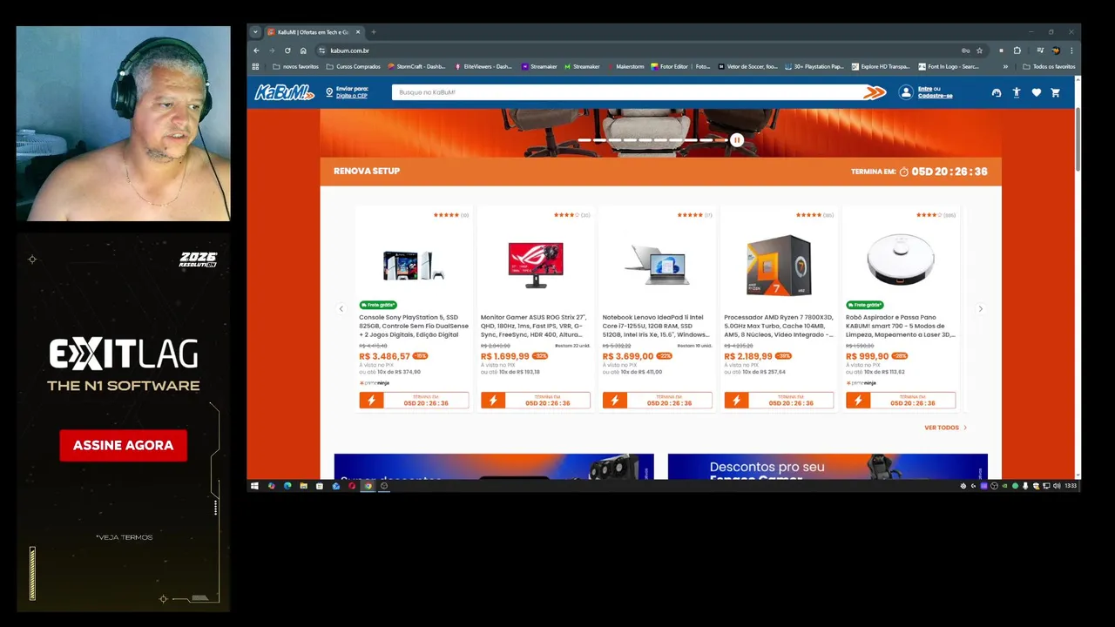The height and width of the screenshot is (627, 1115).
Task: Click the page vertical scrollbar
Action: point(1078,139)
